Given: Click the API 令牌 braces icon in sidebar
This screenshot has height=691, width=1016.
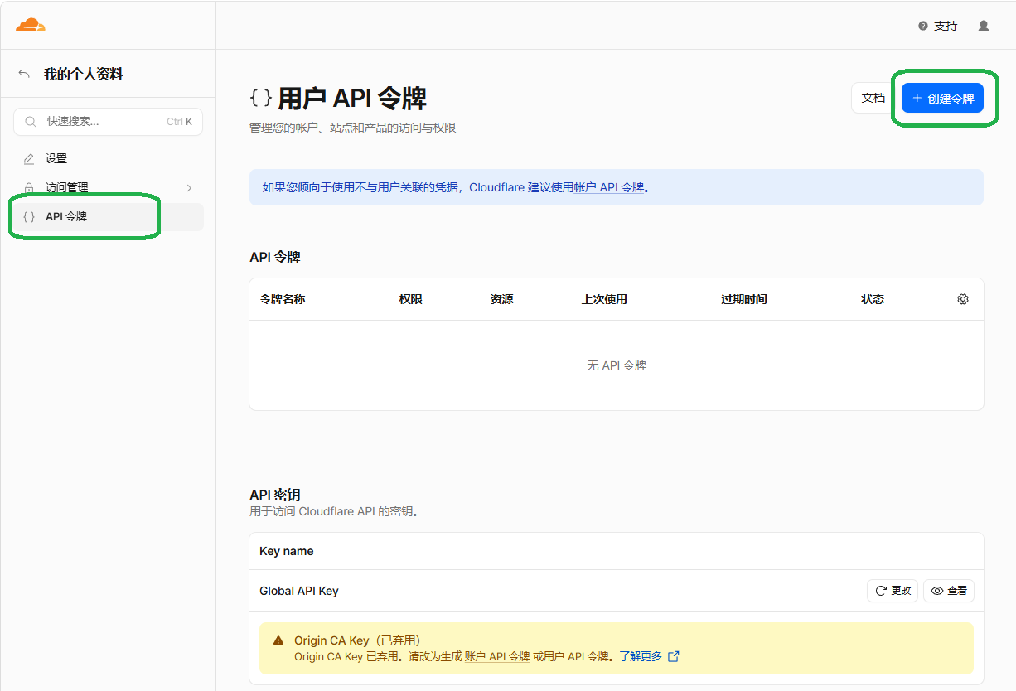Looking at the screenshot, I should point(29,217).
